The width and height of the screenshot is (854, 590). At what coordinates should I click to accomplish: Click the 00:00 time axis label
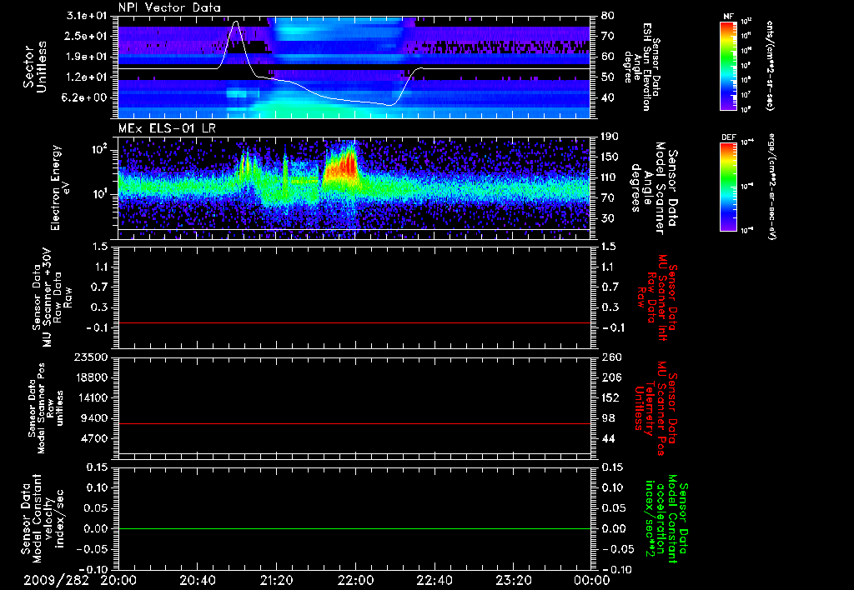[x=592, y=580]
